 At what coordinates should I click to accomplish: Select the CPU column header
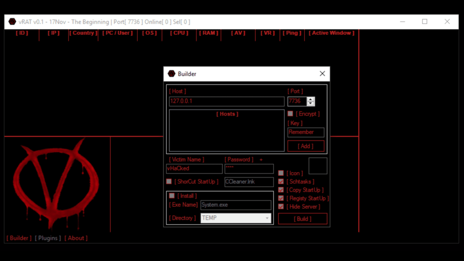coord(179,33)
